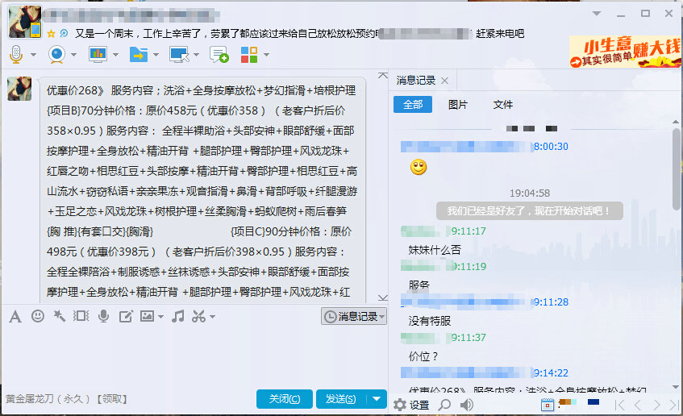Open the contact's profile avatar at top
This screenshot has width=683, height=416.
click(x=25, y=22)
